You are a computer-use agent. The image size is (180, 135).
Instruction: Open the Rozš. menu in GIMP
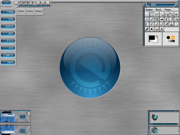159,10
